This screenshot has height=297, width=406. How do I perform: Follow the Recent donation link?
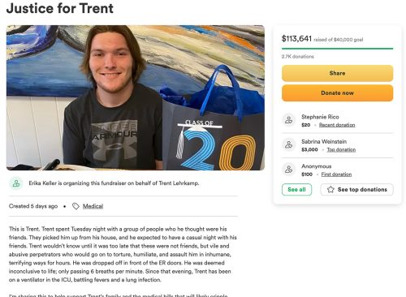pyautogui.click(x=337, y=125)
